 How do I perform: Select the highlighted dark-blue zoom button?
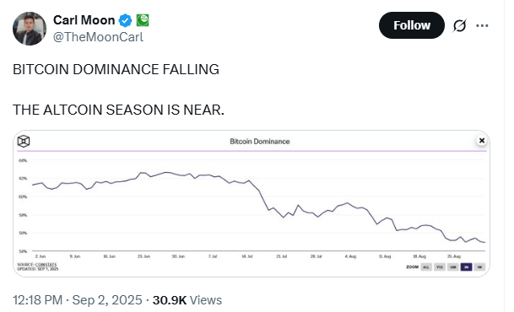pyautogui.click(x=466, y=267)
